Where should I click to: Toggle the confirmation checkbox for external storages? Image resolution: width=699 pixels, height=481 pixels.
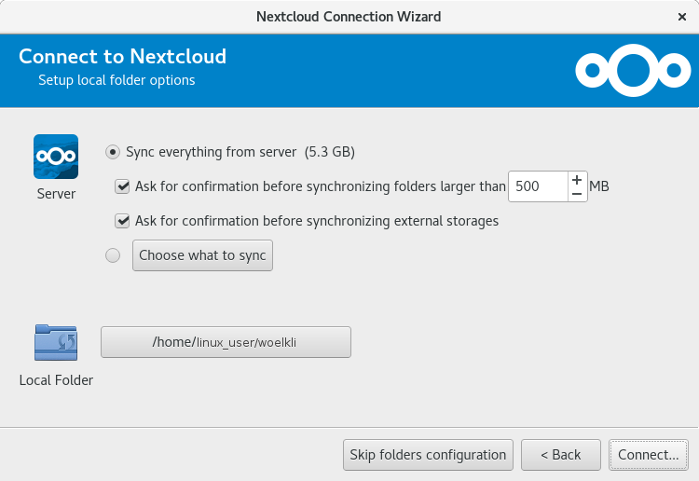pyautogui.click(x=122, y=221)
